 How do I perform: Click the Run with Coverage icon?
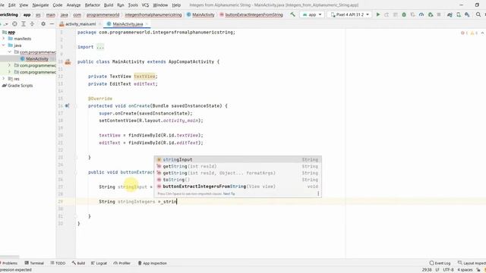point(412,14)
